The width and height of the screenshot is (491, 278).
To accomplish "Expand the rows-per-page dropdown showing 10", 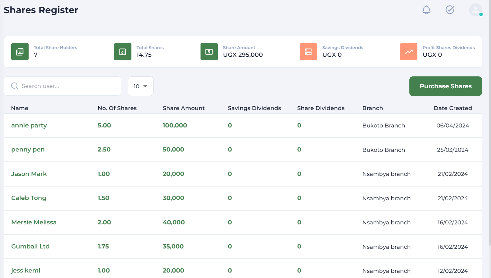I will pos(140,86).
